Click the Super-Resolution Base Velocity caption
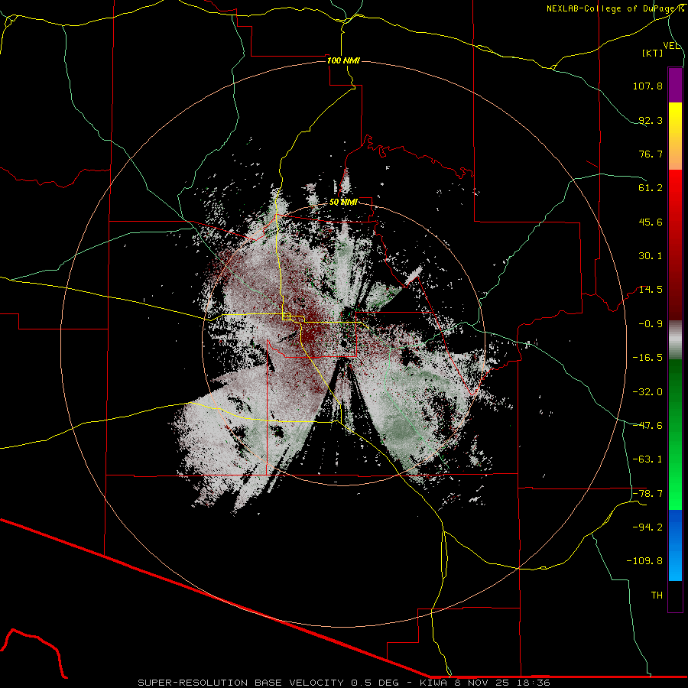 click(343, 683)
